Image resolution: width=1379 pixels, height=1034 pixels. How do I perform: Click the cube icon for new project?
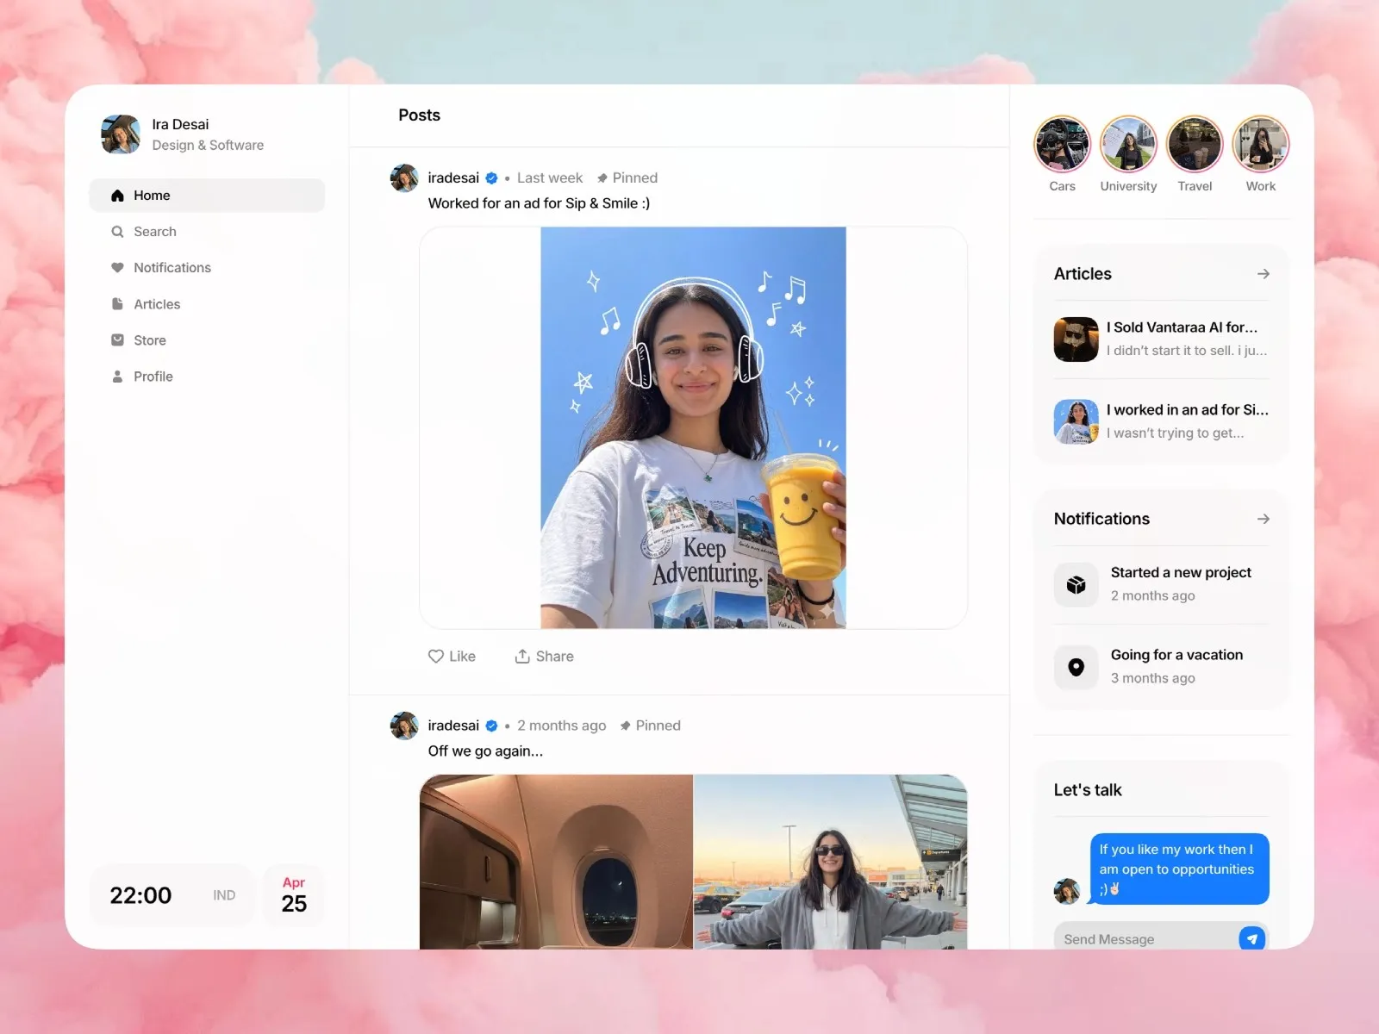(x=1076, y=585)
